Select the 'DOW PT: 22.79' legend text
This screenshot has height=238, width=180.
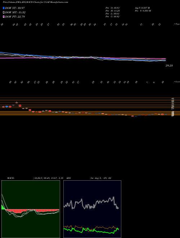tap(15, 17)
